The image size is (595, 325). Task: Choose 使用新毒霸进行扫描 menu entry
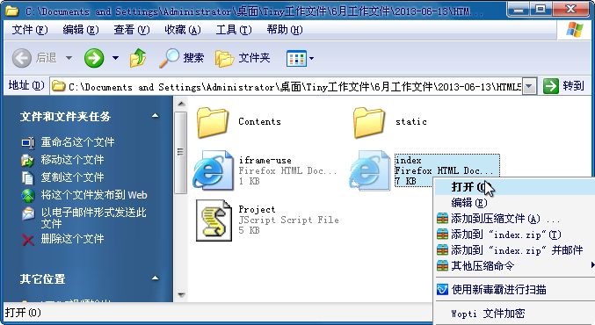[515, 290]
